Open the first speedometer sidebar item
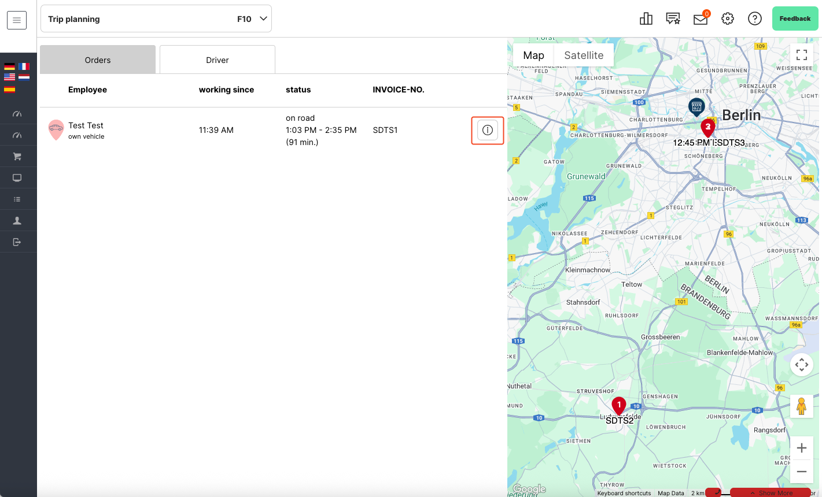This screenshot has height=497, width=822. tap(17, 114)
